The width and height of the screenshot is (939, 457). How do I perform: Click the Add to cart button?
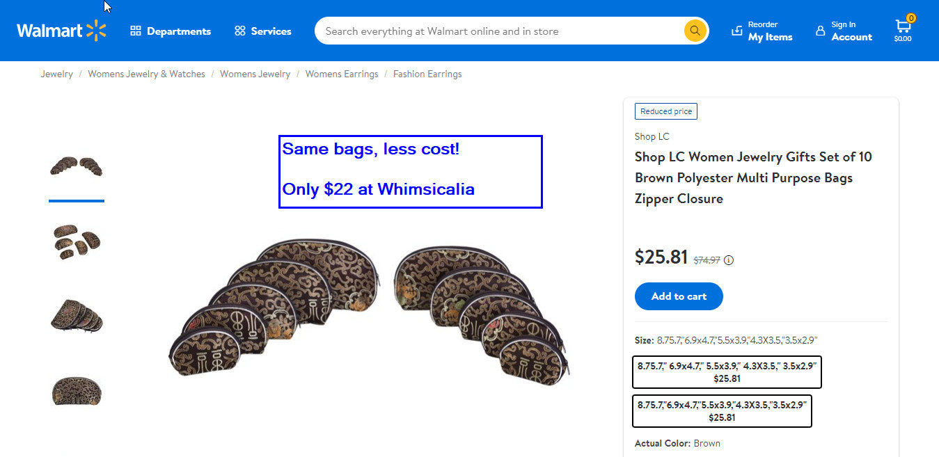[x=679, y=296]
